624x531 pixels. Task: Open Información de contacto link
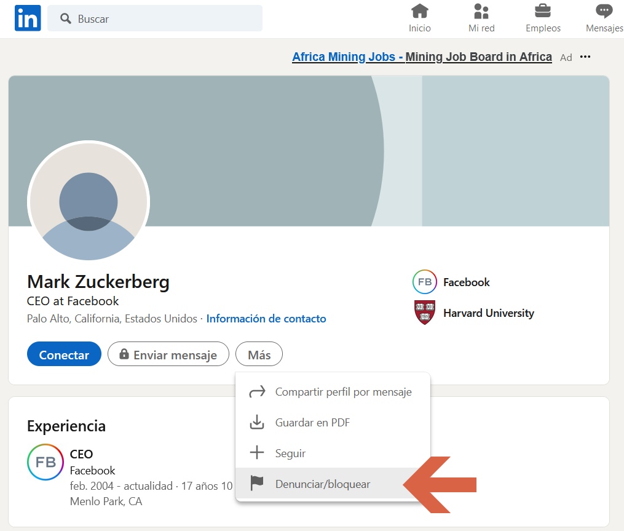tap(266, 319)
